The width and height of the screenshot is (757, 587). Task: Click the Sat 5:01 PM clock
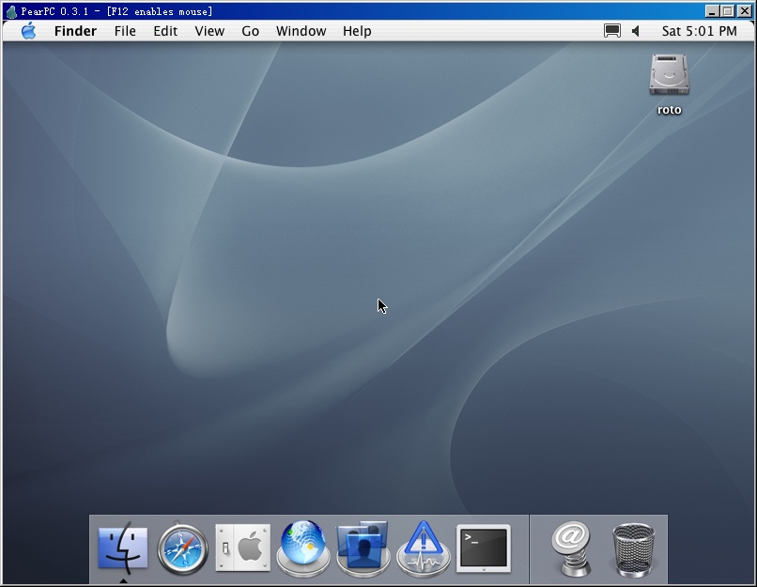tap(699, 31)
